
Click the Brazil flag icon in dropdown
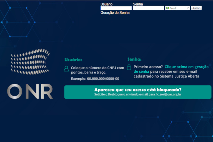tap(168, 8)
